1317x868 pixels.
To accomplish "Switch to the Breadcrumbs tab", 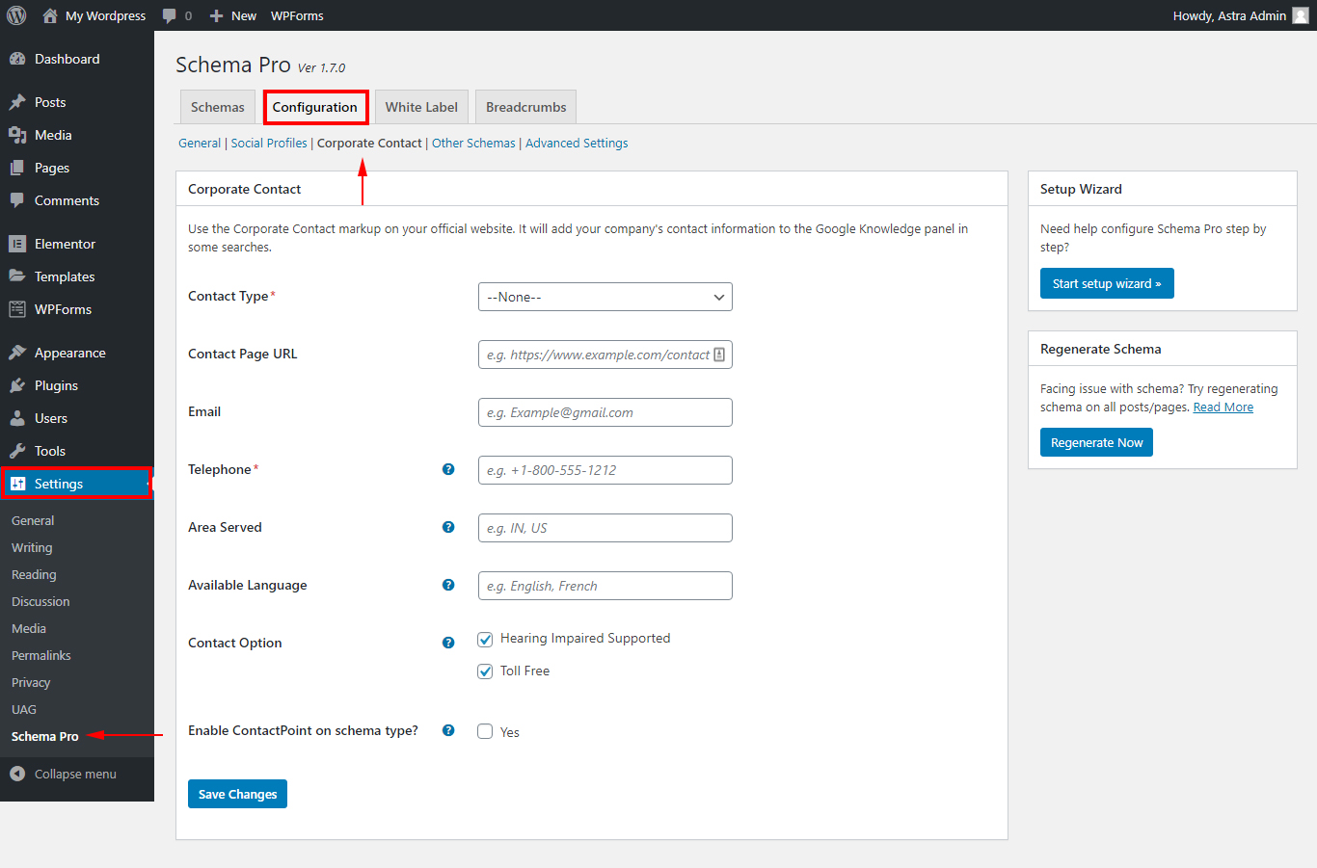I will click(524, 106).
